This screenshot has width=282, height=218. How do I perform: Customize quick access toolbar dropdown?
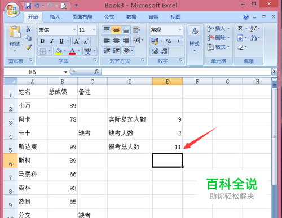click(x=76, y=6)
